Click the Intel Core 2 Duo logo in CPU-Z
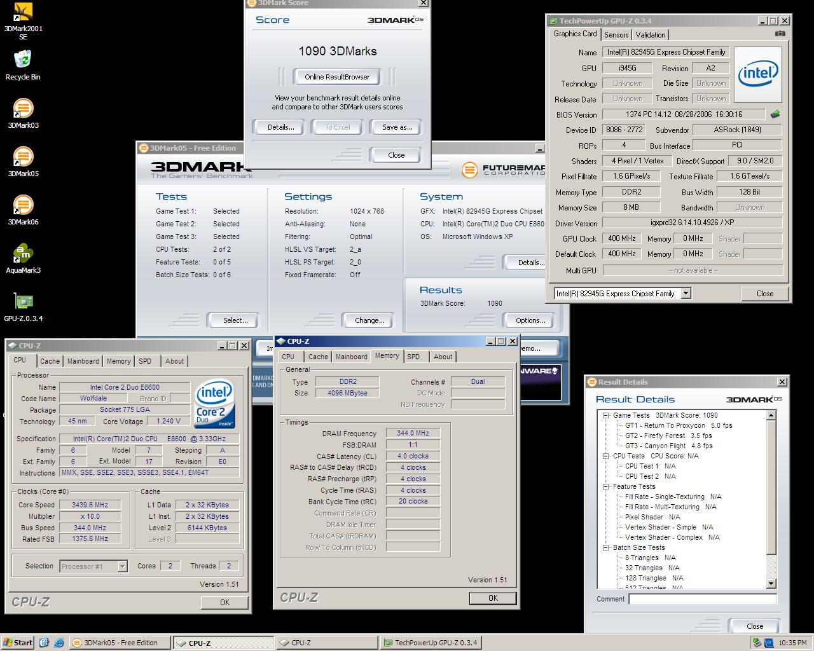 point(214,404)
